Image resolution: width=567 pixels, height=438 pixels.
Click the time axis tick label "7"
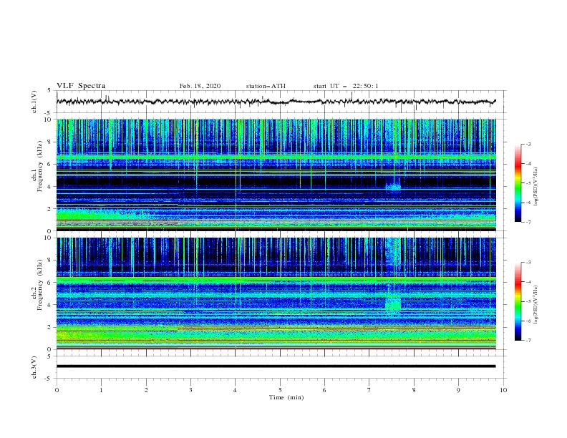pos(369,390)
